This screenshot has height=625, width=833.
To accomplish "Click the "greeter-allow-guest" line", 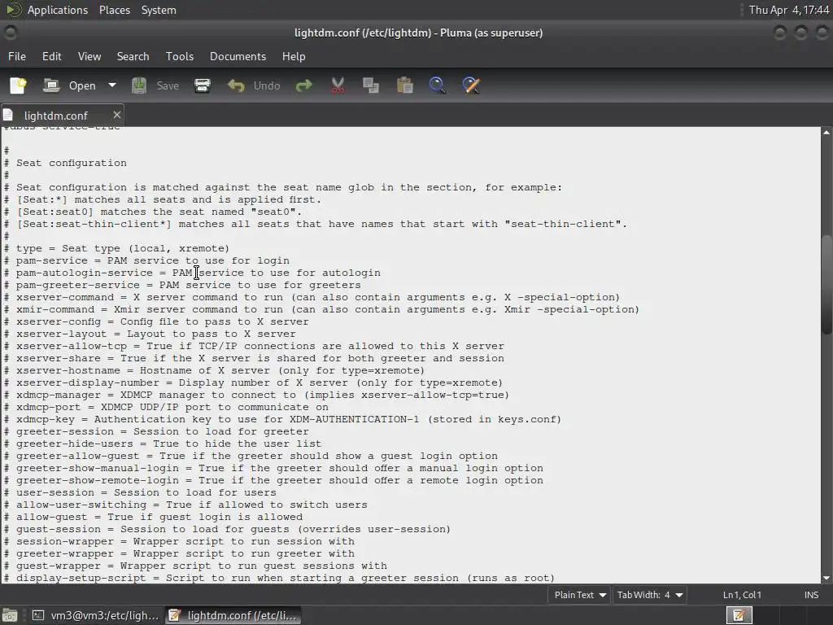I will (251, 457).
